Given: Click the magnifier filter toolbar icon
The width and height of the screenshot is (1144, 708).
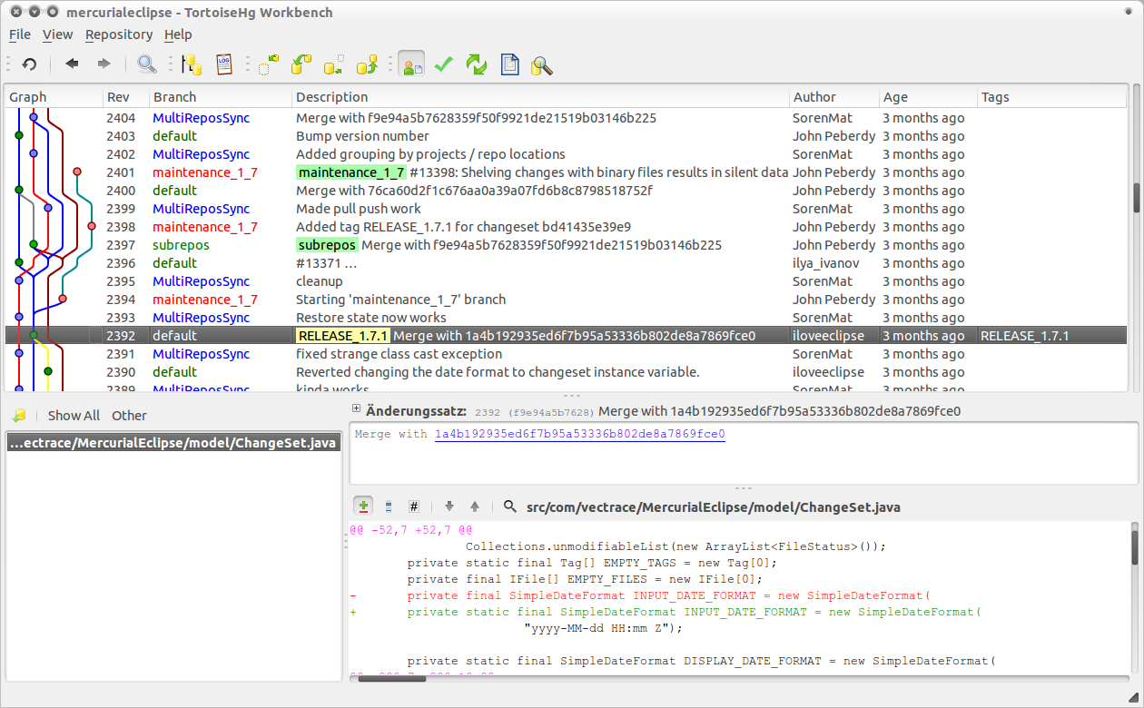Looking at the screenshot, I should tap(146, 64).
